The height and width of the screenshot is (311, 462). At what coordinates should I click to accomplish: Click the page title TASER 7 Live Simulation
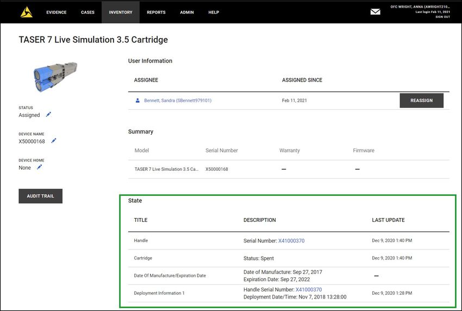coord(93,40)
